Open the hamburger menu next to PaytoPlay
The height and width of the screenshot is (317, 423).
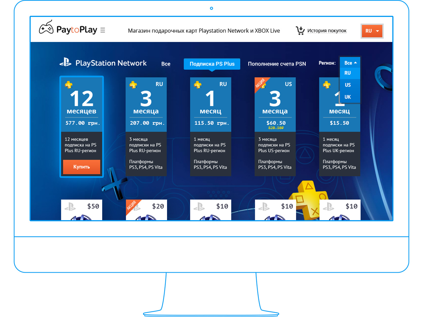tap(103, 30)
